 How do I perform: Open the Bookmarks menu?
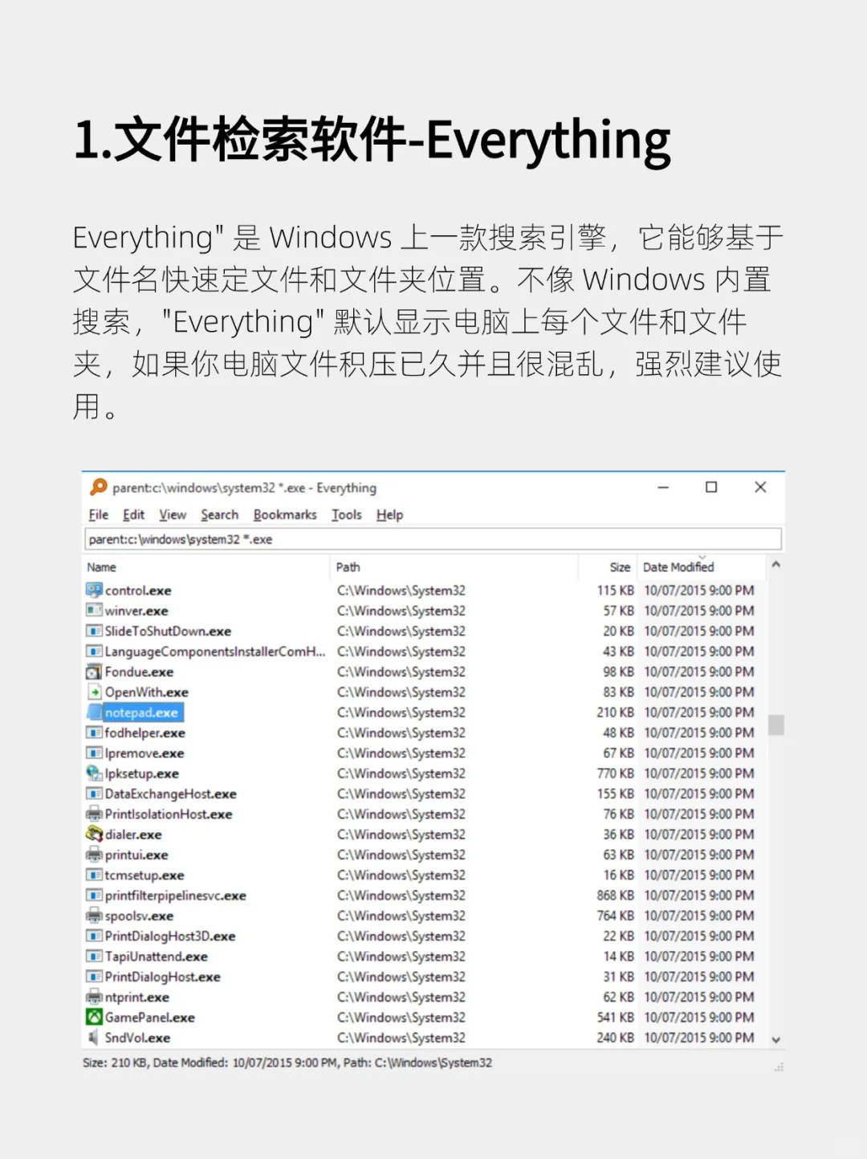point(285,515)
